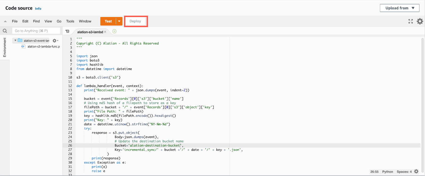The width and height of the screenshot is (425, 176).
Task: Click alation-s3-event-lan folder icon
Action: (20, 40)
